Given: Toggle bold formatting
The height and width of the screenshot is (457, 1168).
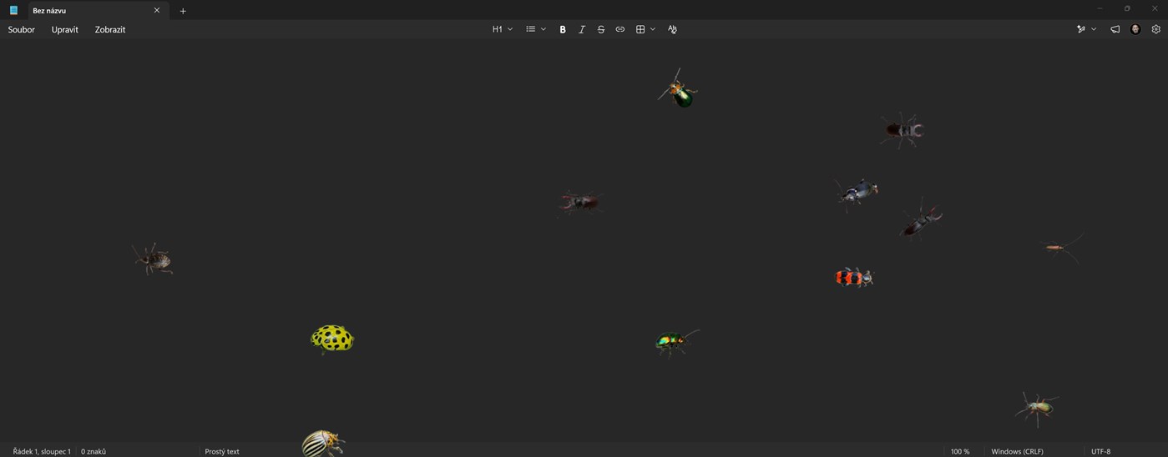Looking at the screenshot, I should coord(563,29).
